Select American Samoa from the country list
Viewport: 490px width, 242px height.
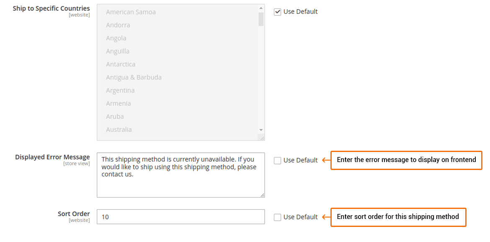click(x=131, y=12)
